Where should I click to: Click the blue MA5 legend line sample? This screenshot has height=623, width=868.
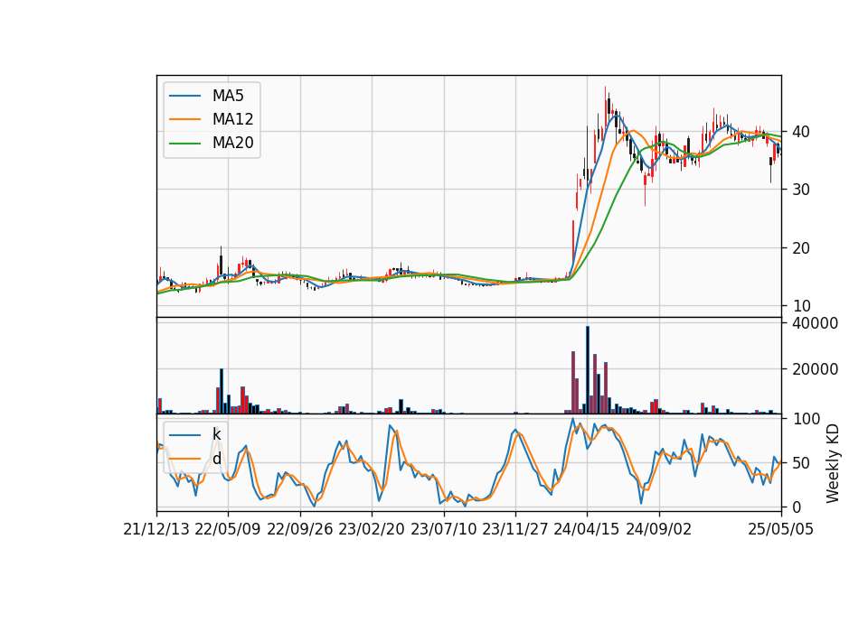[x=184, y=96]
